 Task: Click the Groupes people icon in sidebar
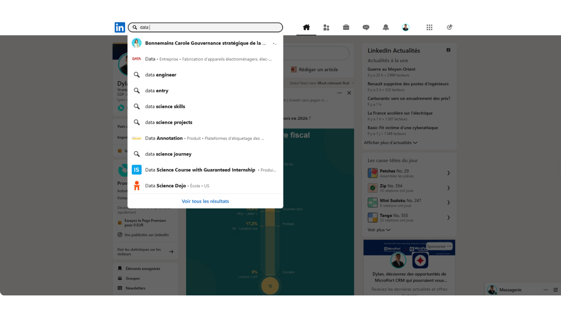120,279
